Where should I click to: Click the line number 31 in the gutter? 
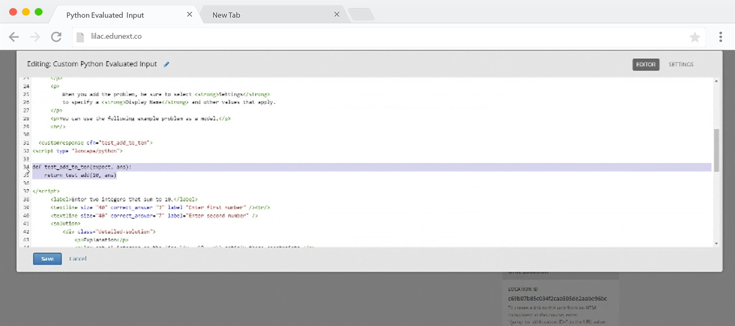point(26,143)
